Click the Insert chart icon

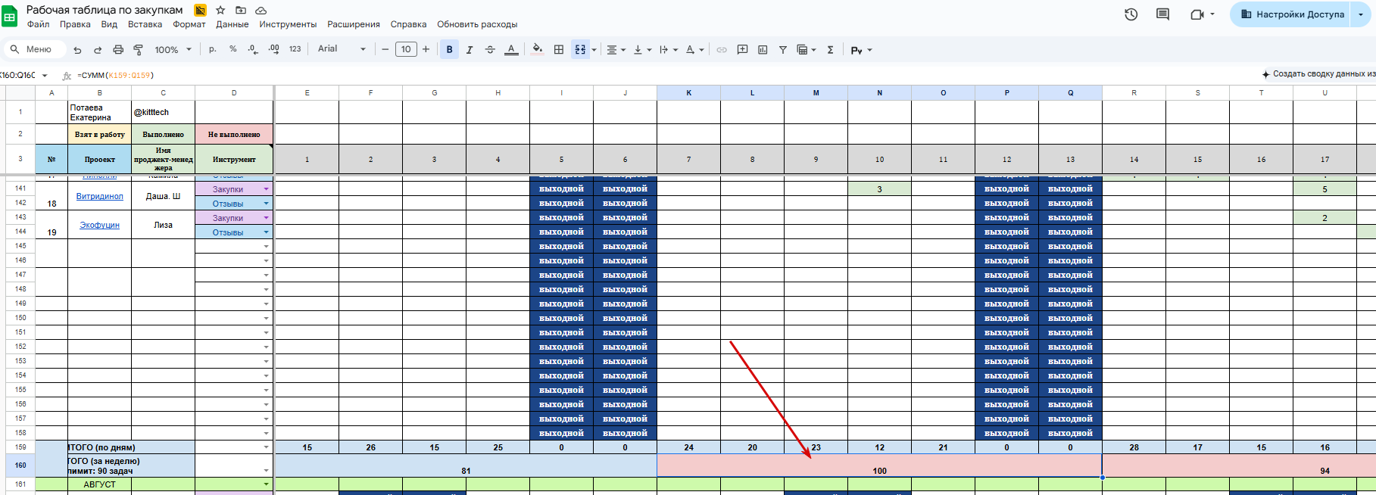[763, 50]
